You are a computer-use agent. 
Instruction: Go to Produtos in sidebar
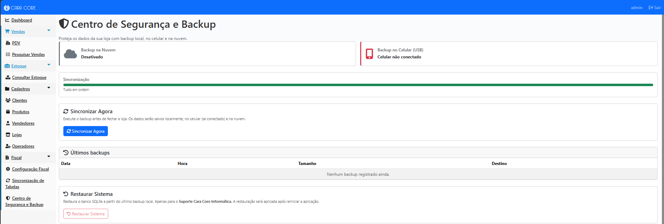pos(21,112)
